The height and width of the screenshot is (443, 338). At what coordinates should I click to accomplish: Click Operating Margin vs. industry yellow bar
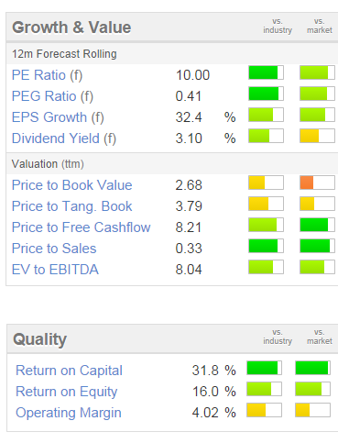(x=264, y=410)
